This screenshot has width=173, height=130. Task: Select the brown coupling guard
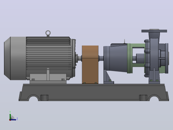(x=90, y=65)
